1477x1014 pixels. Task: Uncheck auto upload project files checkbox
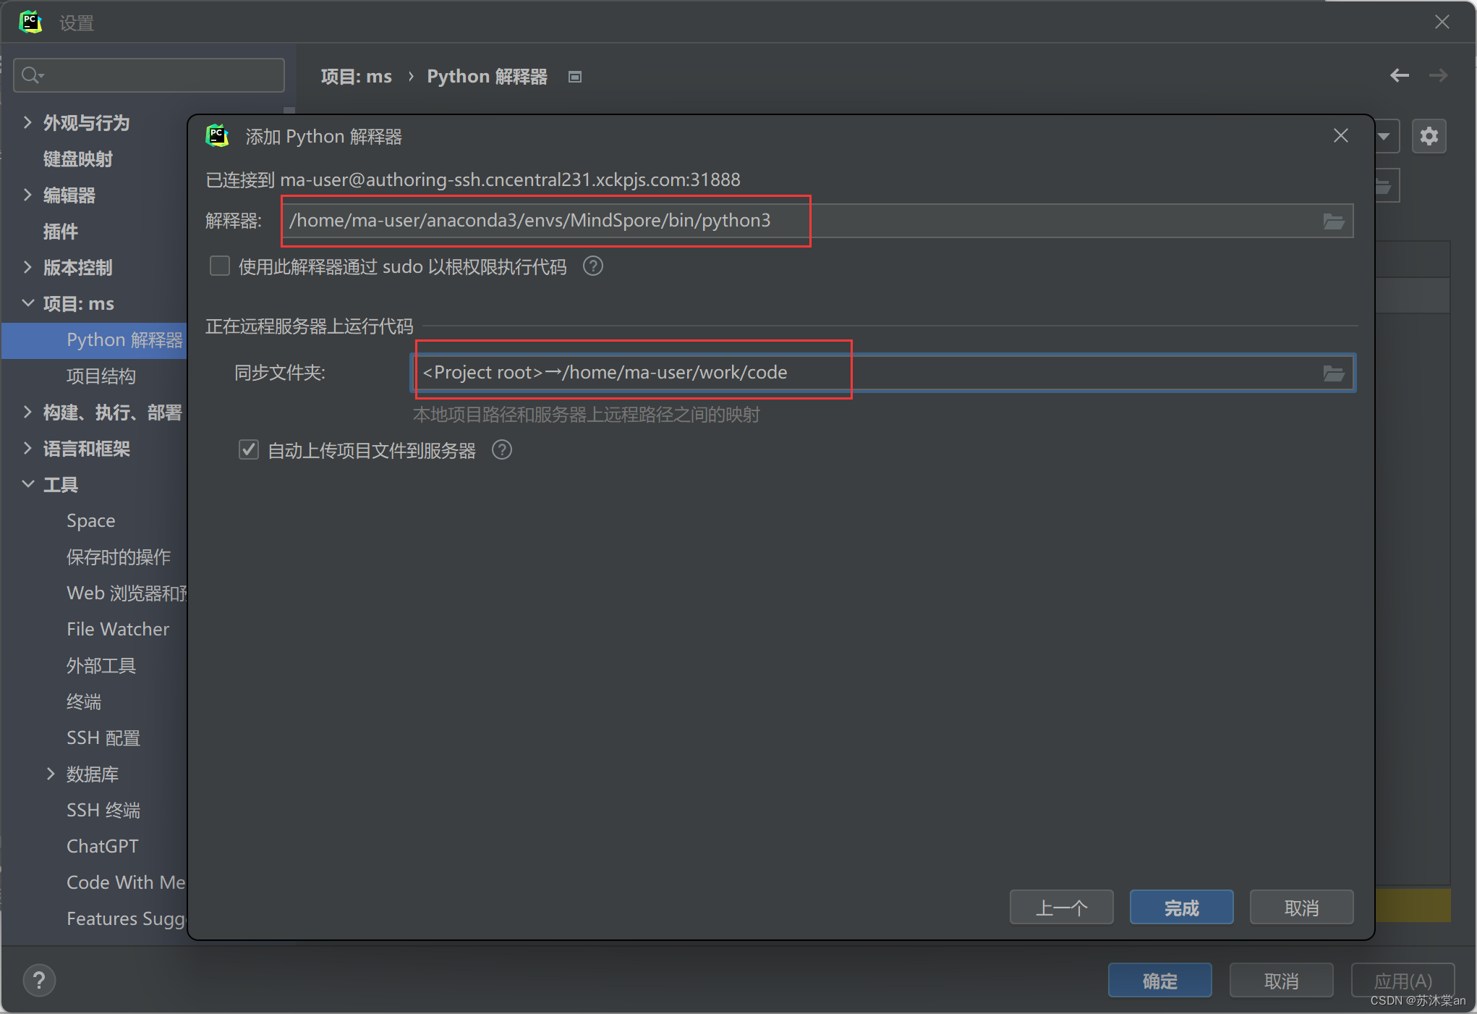(x=249, y=450)
